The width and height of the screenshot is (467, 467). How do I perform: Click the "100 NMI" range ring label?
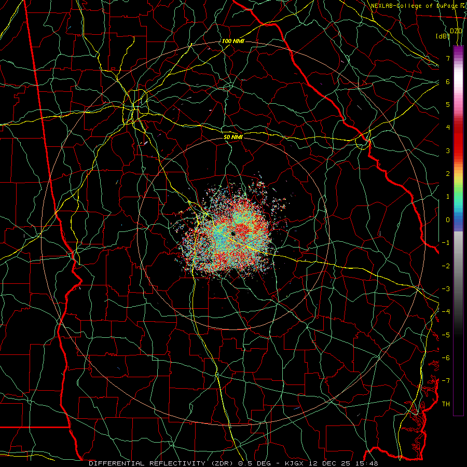tap(233, 41)
